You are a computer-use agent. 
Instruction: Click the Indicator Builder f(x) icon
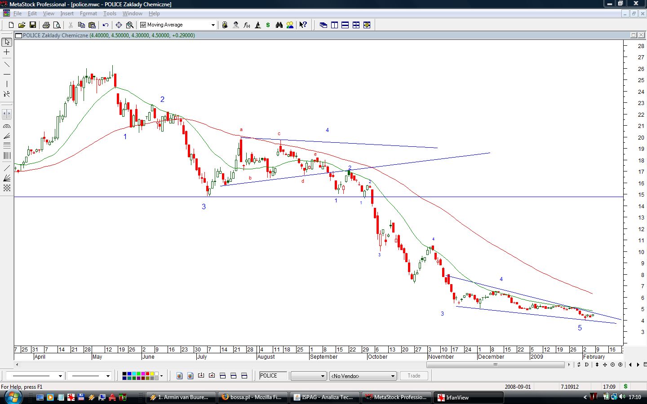(247, 25)
